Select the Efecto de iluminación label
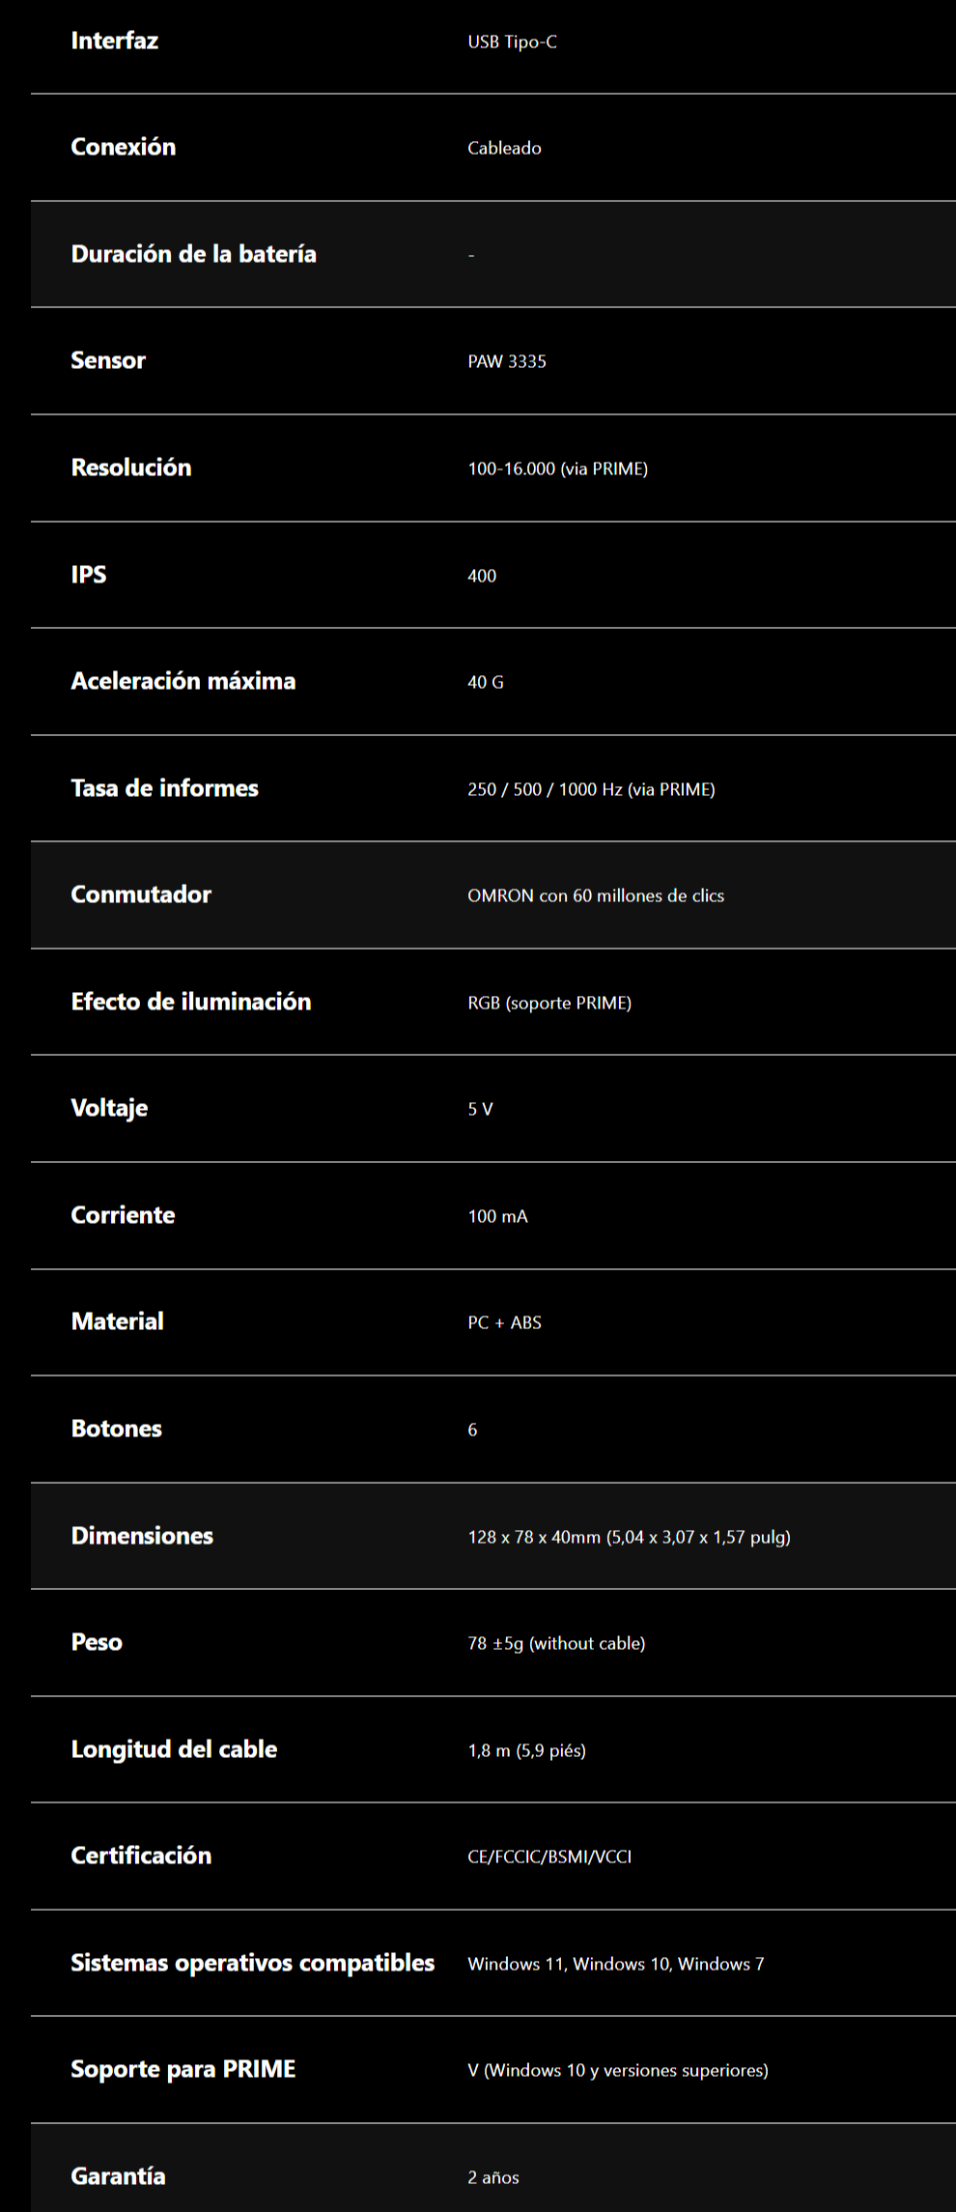Image resolution: width=956 pixels, height=2212 pixels. [190, 1002]
